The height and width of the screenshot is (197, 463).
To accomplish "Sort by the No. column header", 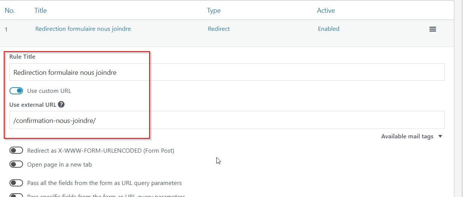I will tap(10, 11).
